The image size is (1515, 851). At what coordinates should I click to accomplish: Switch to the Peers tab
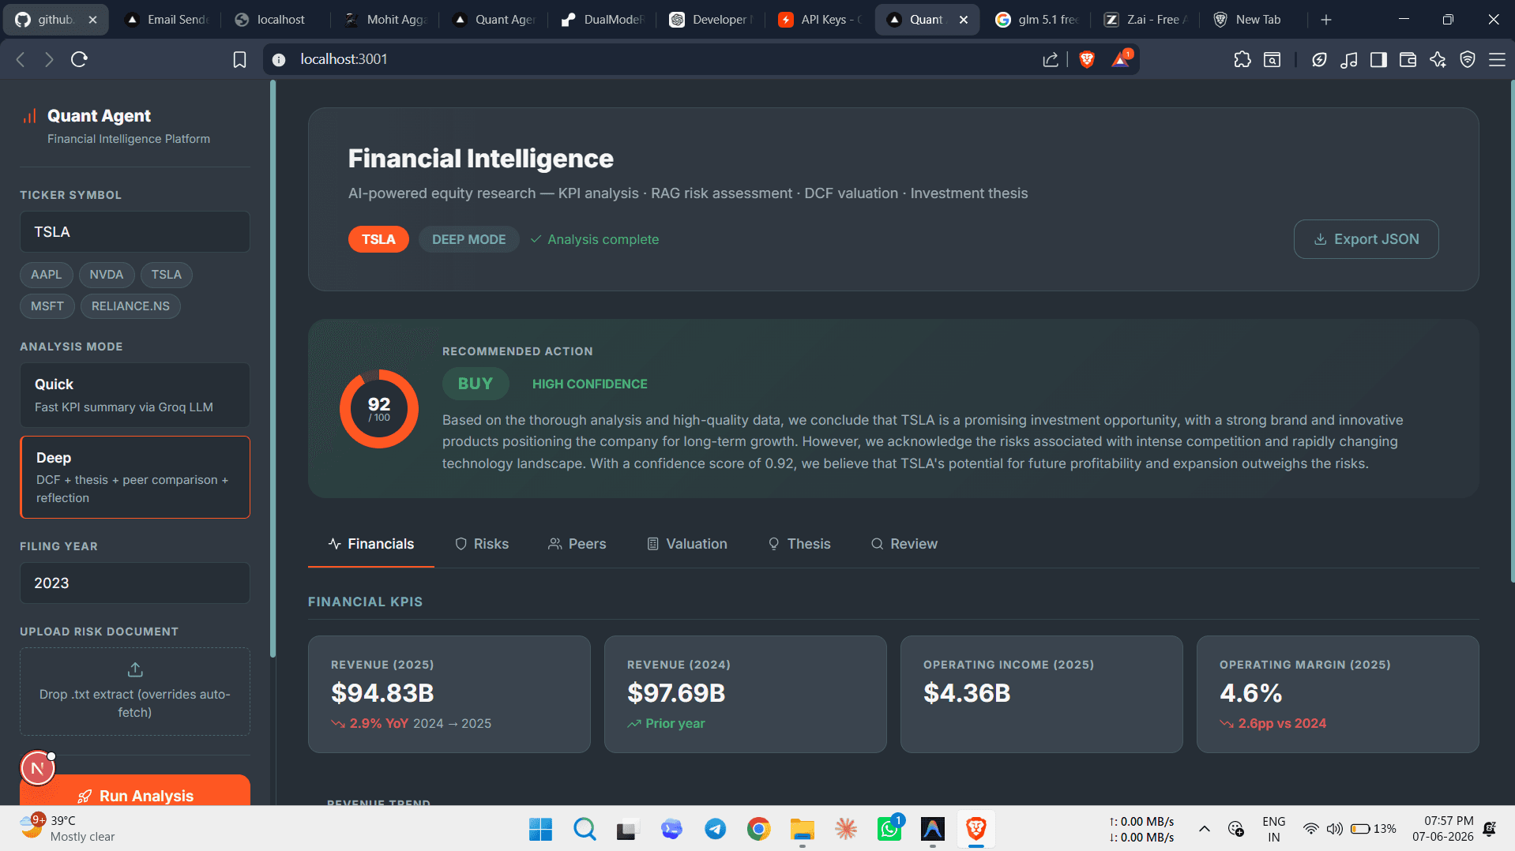[577, 544]
